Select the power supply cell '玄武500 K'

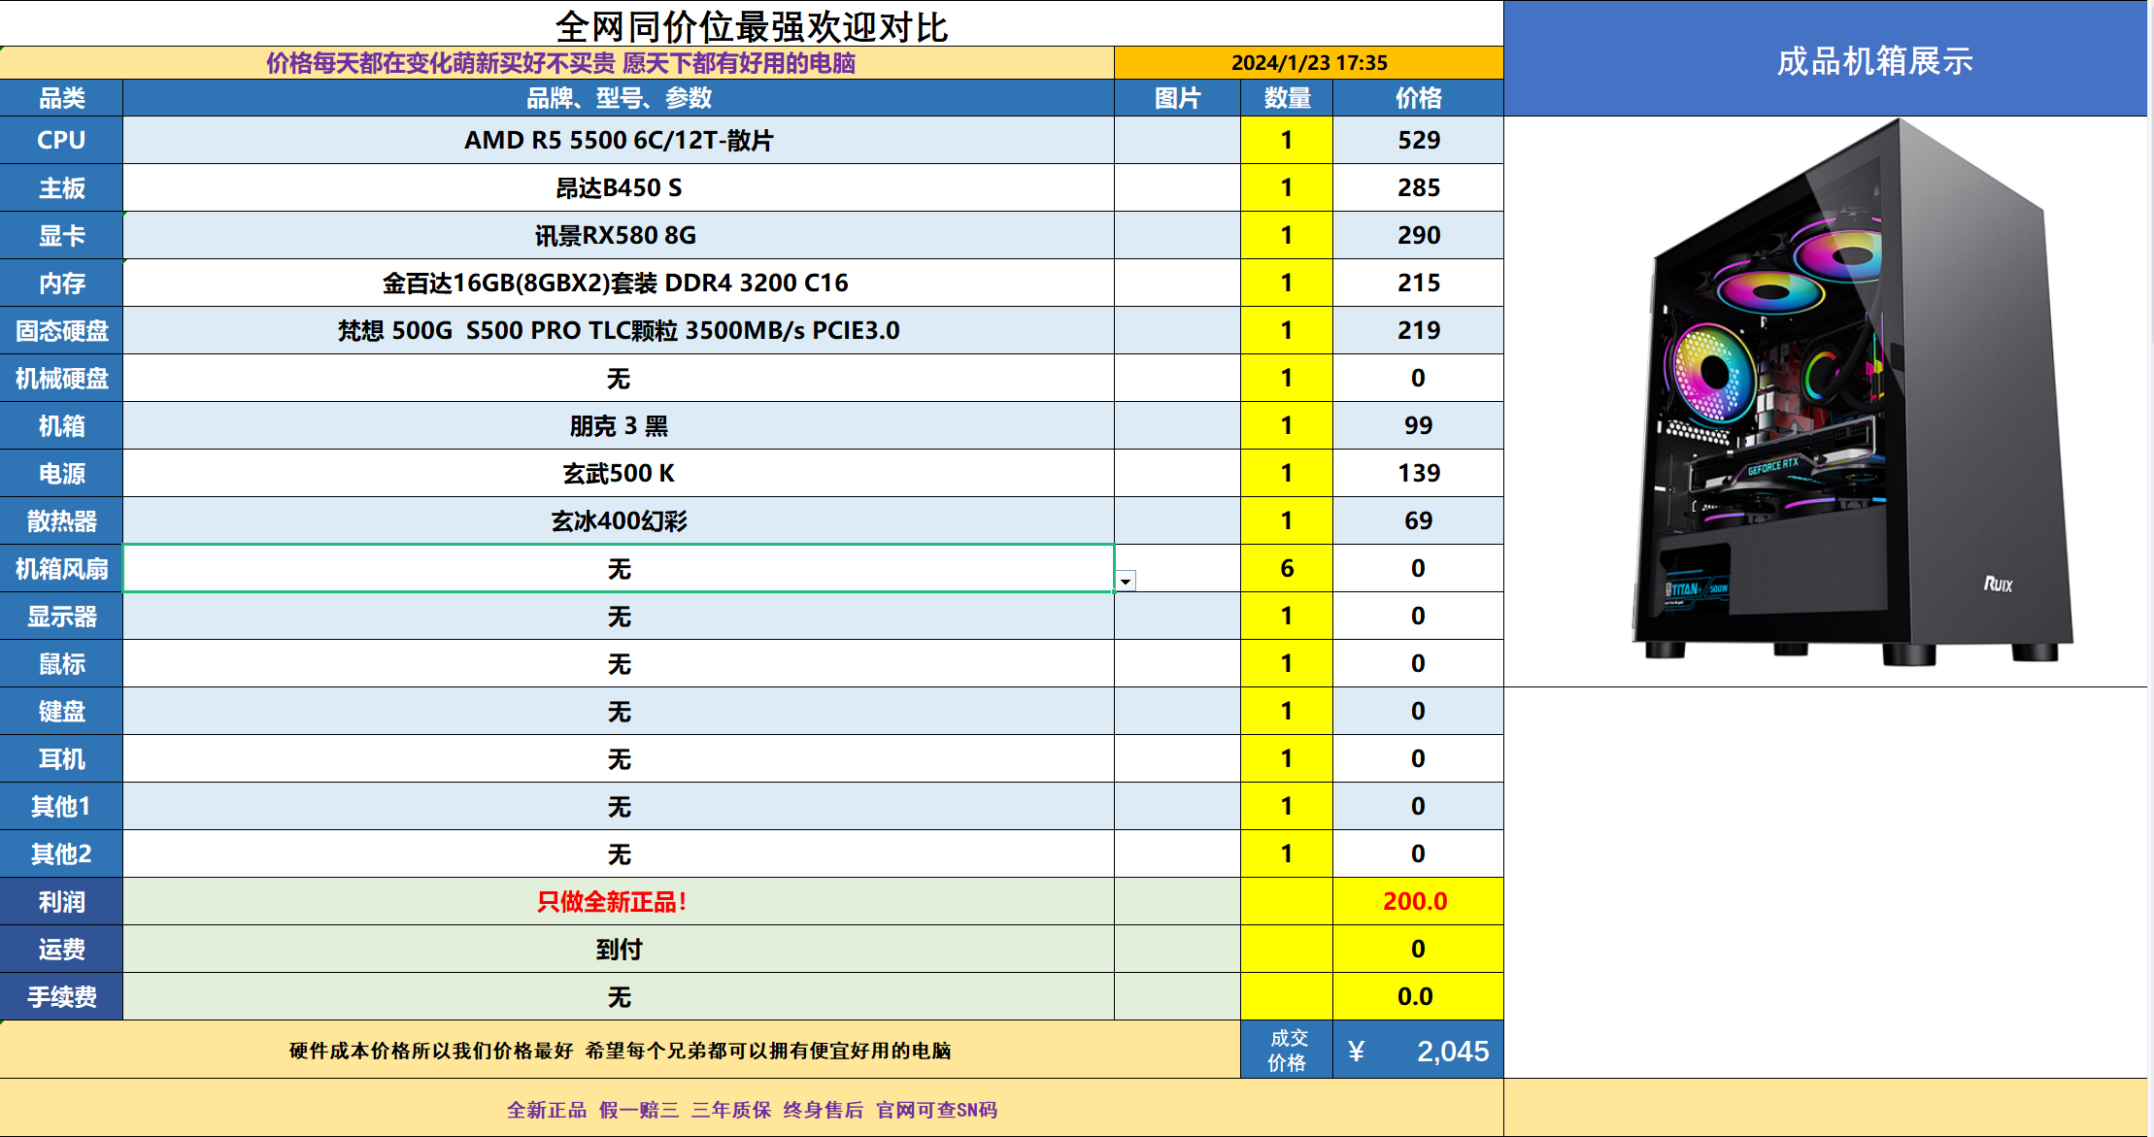coord(619,473)
